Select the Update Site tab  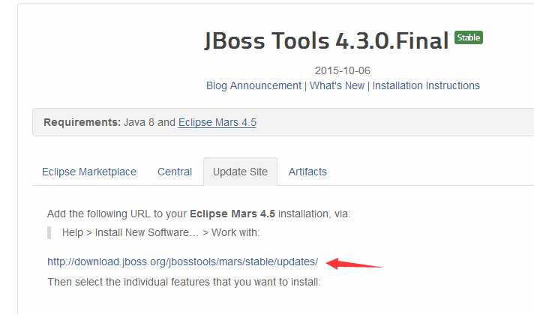(240, 172)
